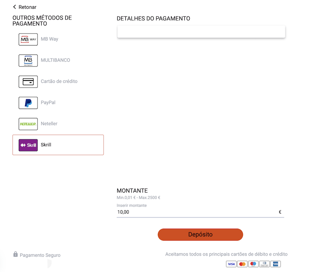Click the Maestro card icon
325x272 pixels.
point(253,264)
